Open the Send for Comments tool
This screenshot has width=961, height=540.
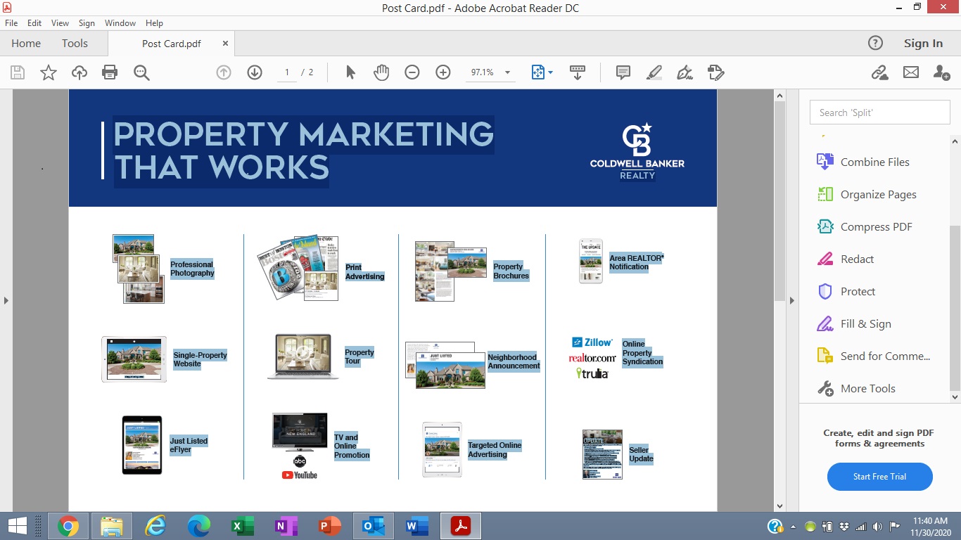pyautogui.click(x=874, y=356)
